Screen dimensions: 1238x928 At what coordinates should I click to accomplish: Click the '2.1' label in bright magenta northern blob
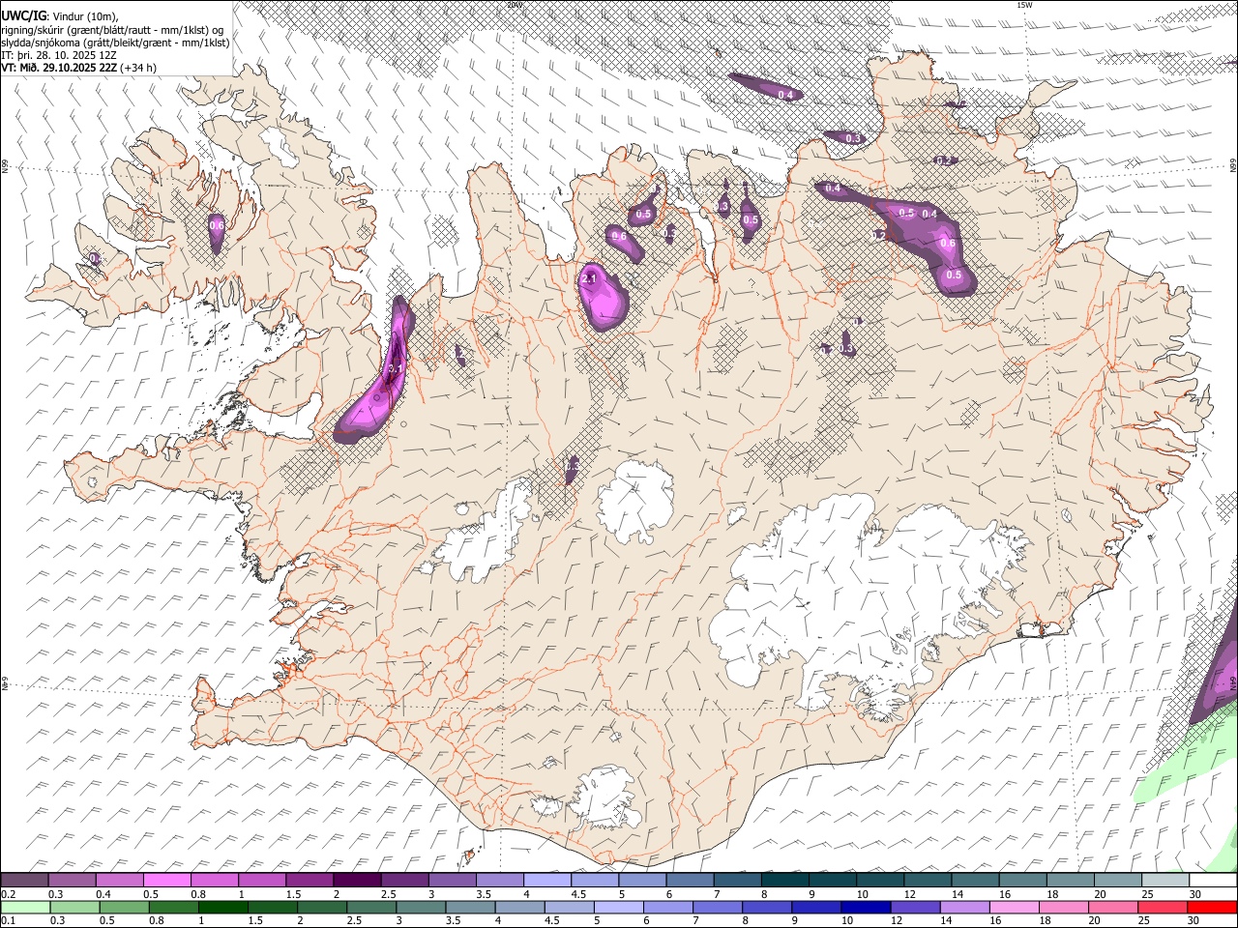tap(591, 279)
